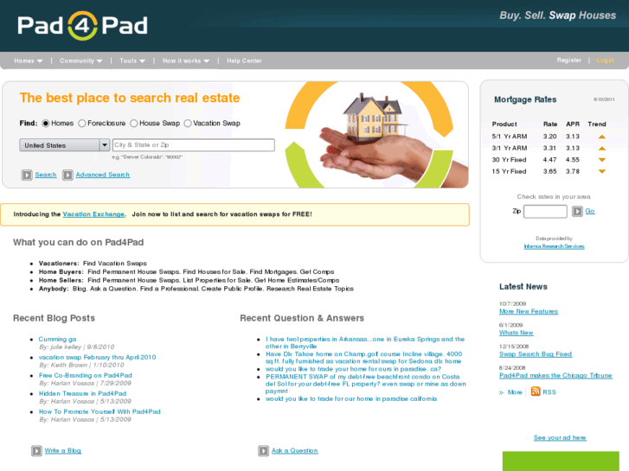Click the More news link

515,392
